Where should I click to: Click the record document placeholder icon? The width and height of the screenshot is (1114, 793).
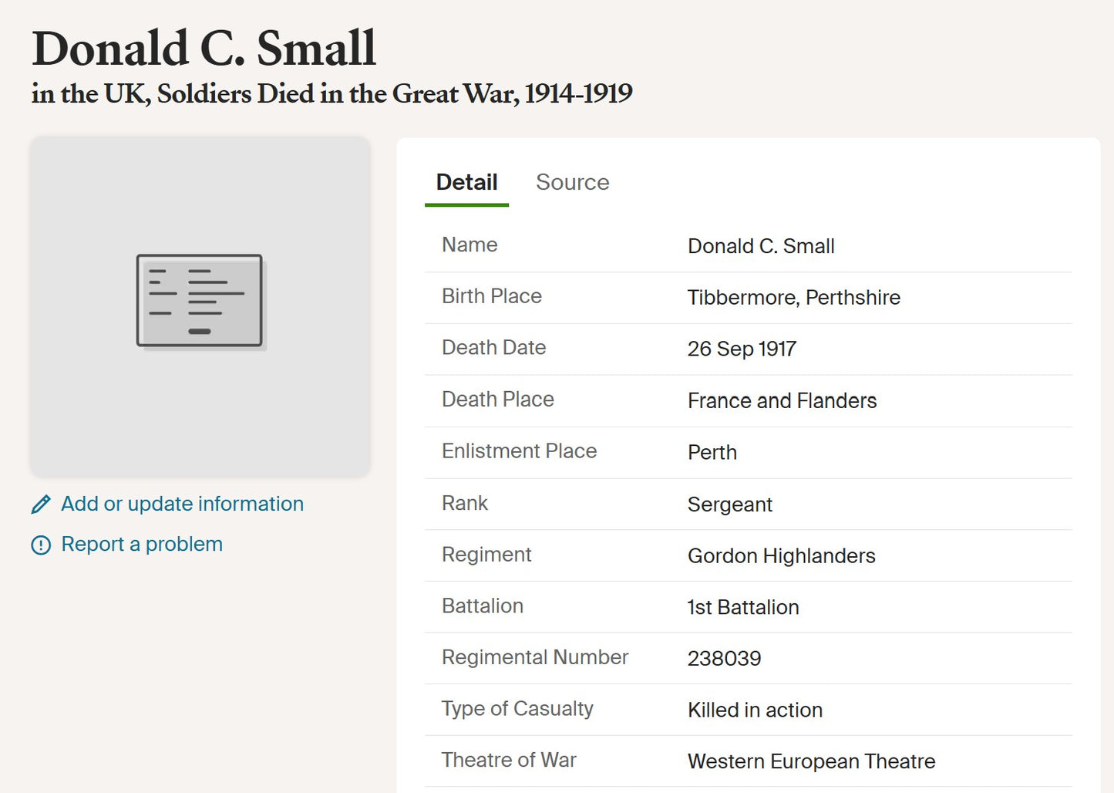point(200,301)
